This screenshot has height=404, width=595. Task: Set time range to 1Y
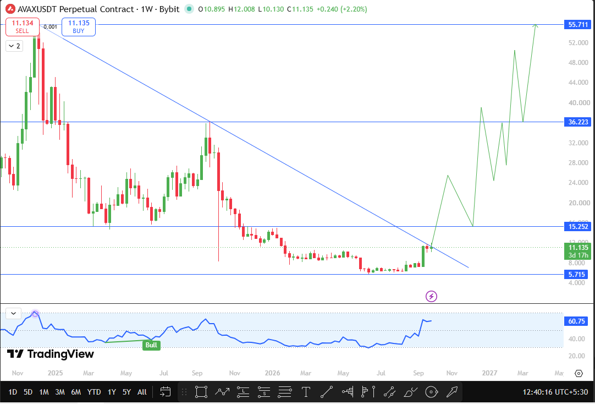pyautogui.click(x=112, y=392)
